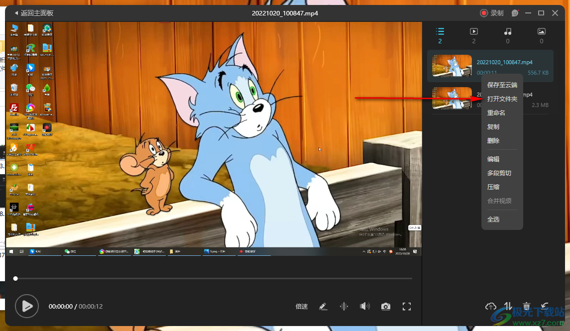Switch to the video files tab

coord(473,36)
